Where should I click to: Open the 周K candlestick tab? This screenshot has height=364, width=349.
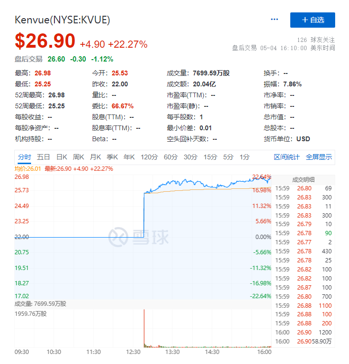pyautogui.click(x=78, y=157)
